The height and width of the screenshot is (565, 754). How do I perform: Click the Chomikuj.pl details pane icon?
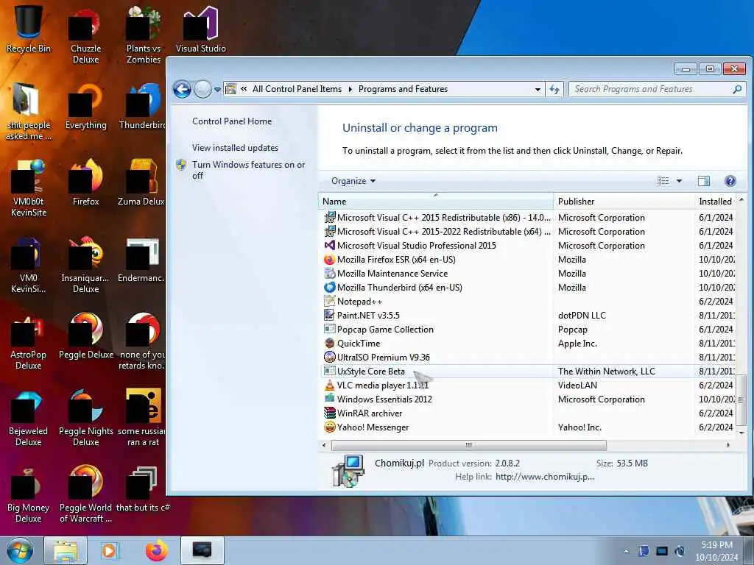348,471
